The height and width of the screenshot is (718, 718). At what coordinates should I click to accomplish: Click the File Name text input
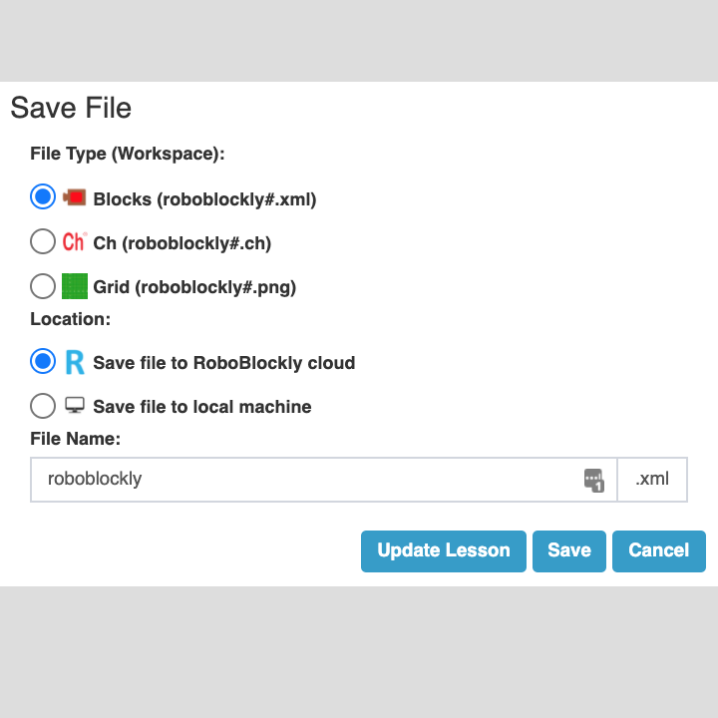coord(299,480)
